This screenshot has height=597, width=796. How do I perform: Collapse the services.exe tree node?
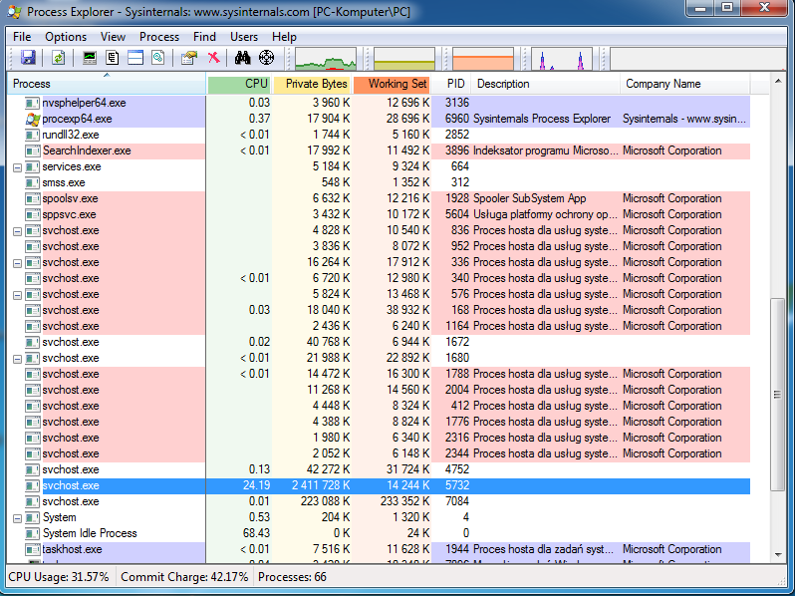pos(17,167)
